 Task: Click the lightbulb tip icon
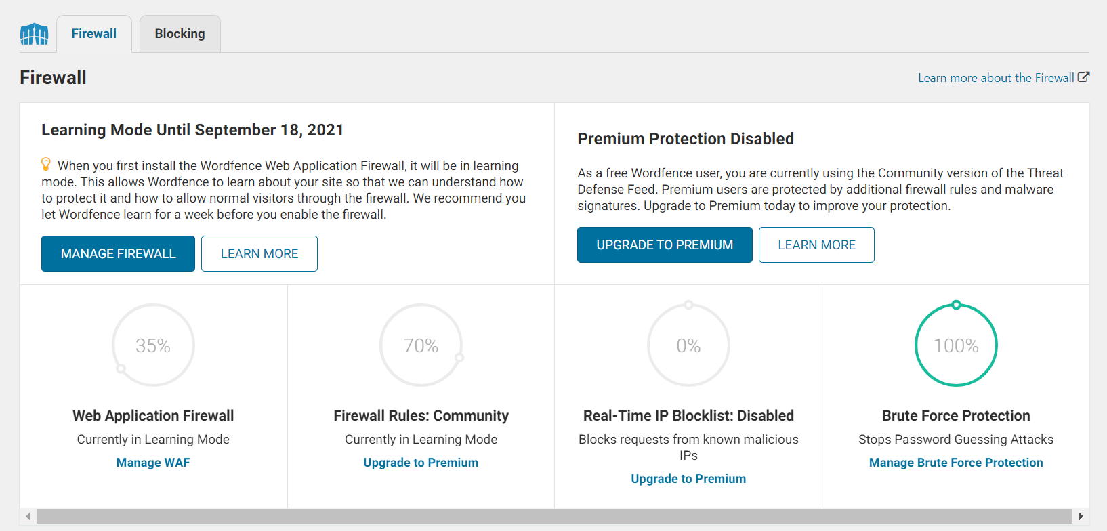point(46,165)
